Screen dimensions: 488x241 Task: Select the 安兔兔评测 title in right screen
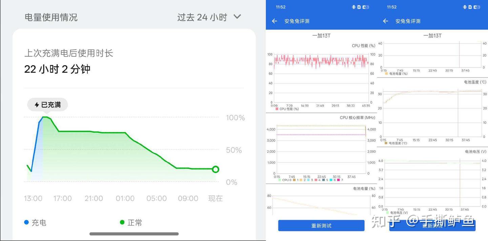coord(408,21)
